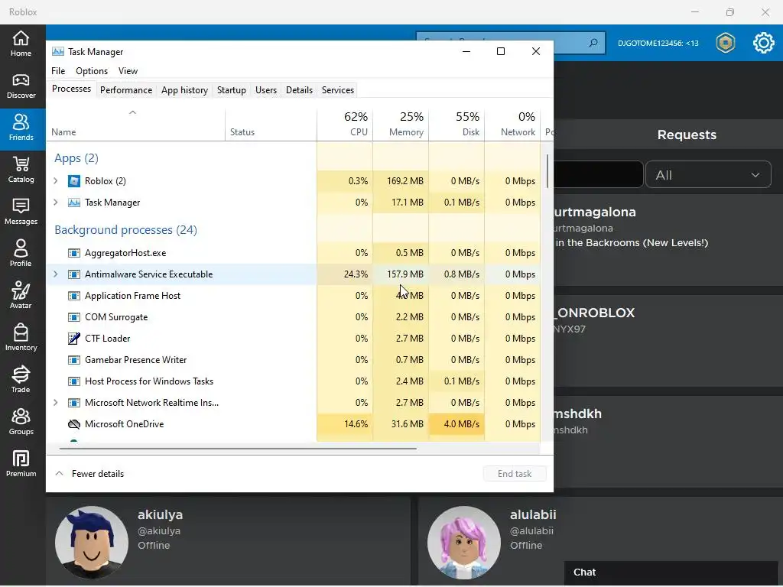Select the Friends icon in Roblox sidebar
Screen dimensions: 783x587
[21, 128]
